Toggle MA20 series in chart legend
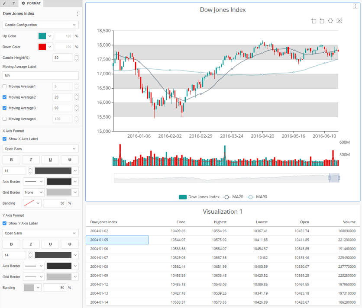 pyautogui.click(x=233, y=197)
